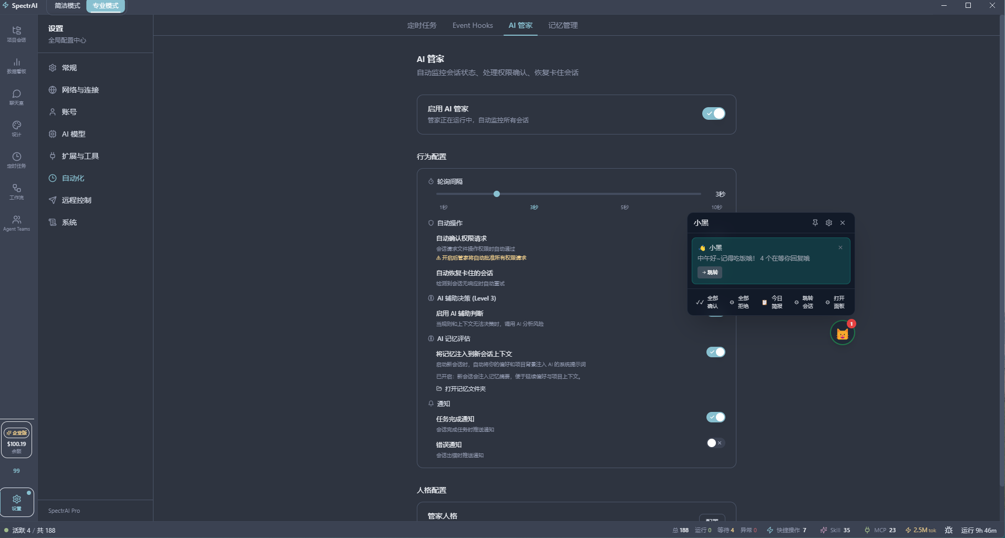Open 小黑 popup settings gear
1005x538 pixels.
tap(829, 222)
